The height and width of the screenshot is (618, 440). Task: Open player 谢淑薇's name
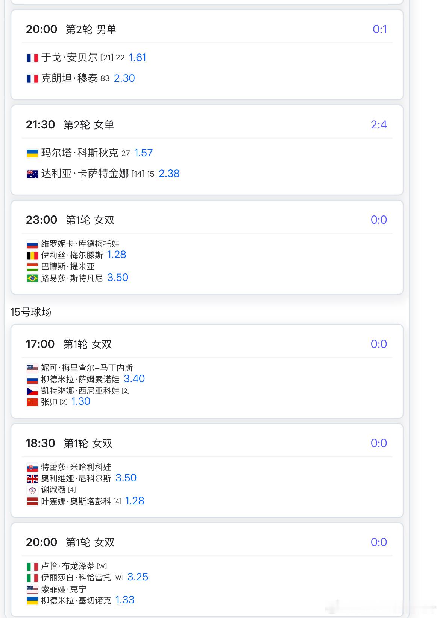pos(53,490)
